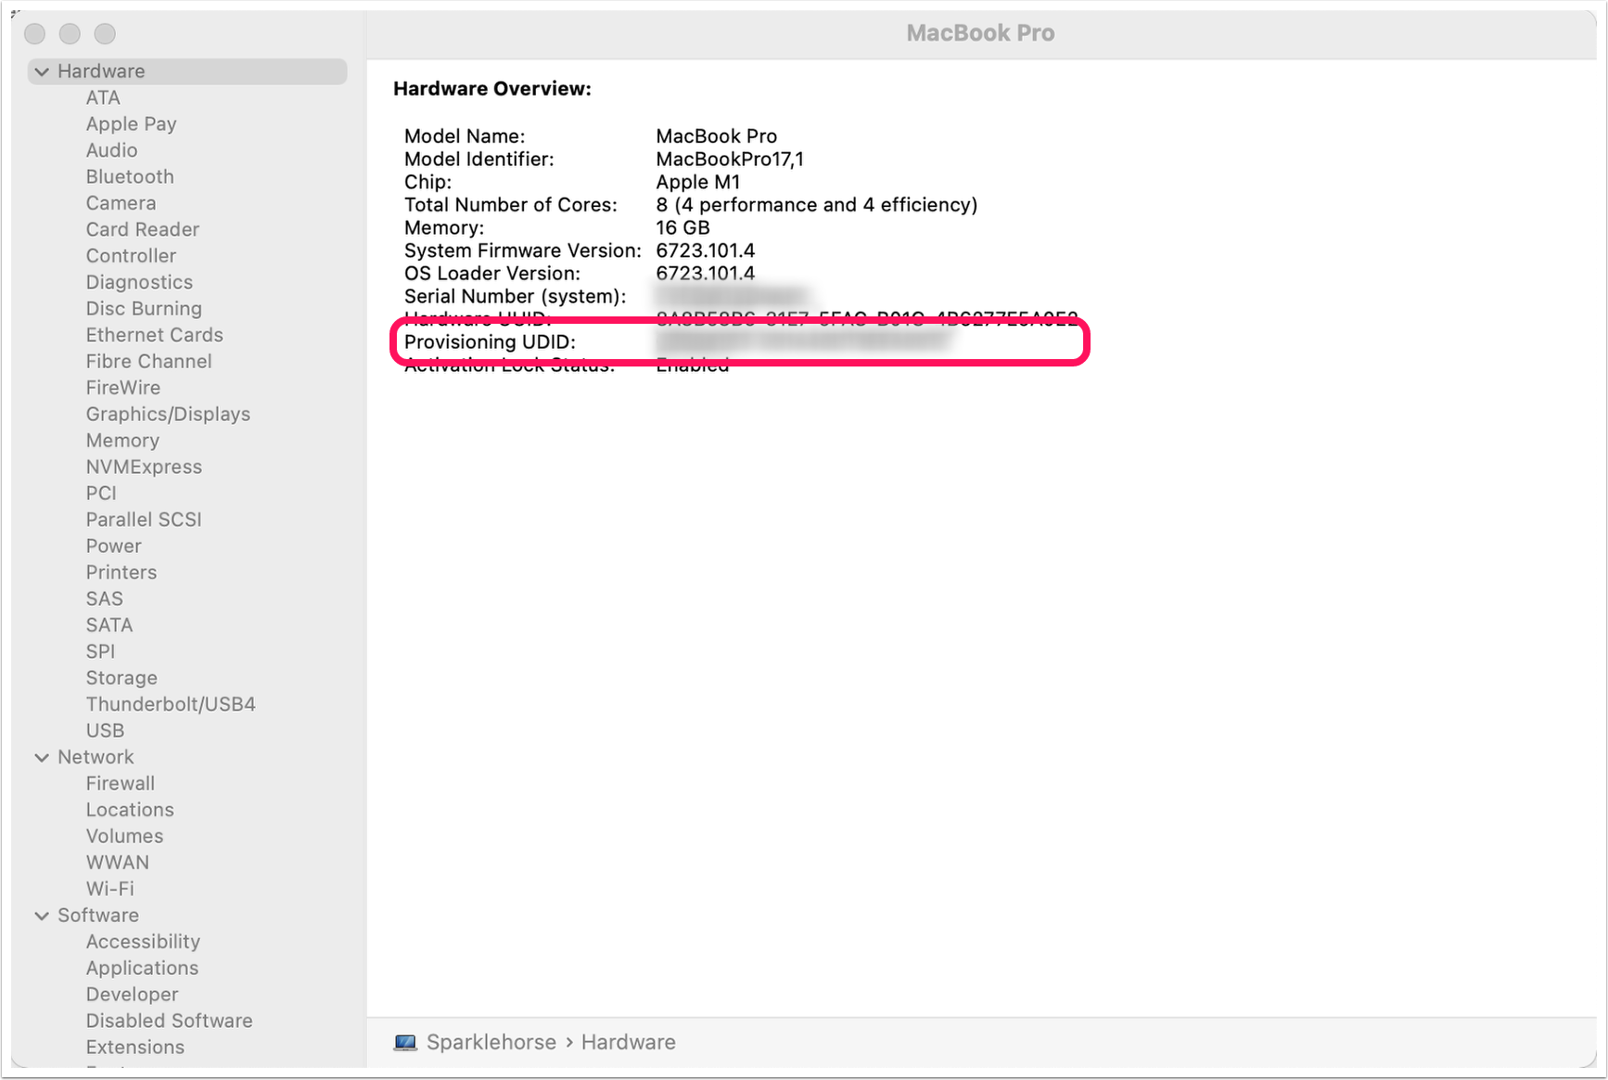Open Locations under Network

(x=130, y=810)
